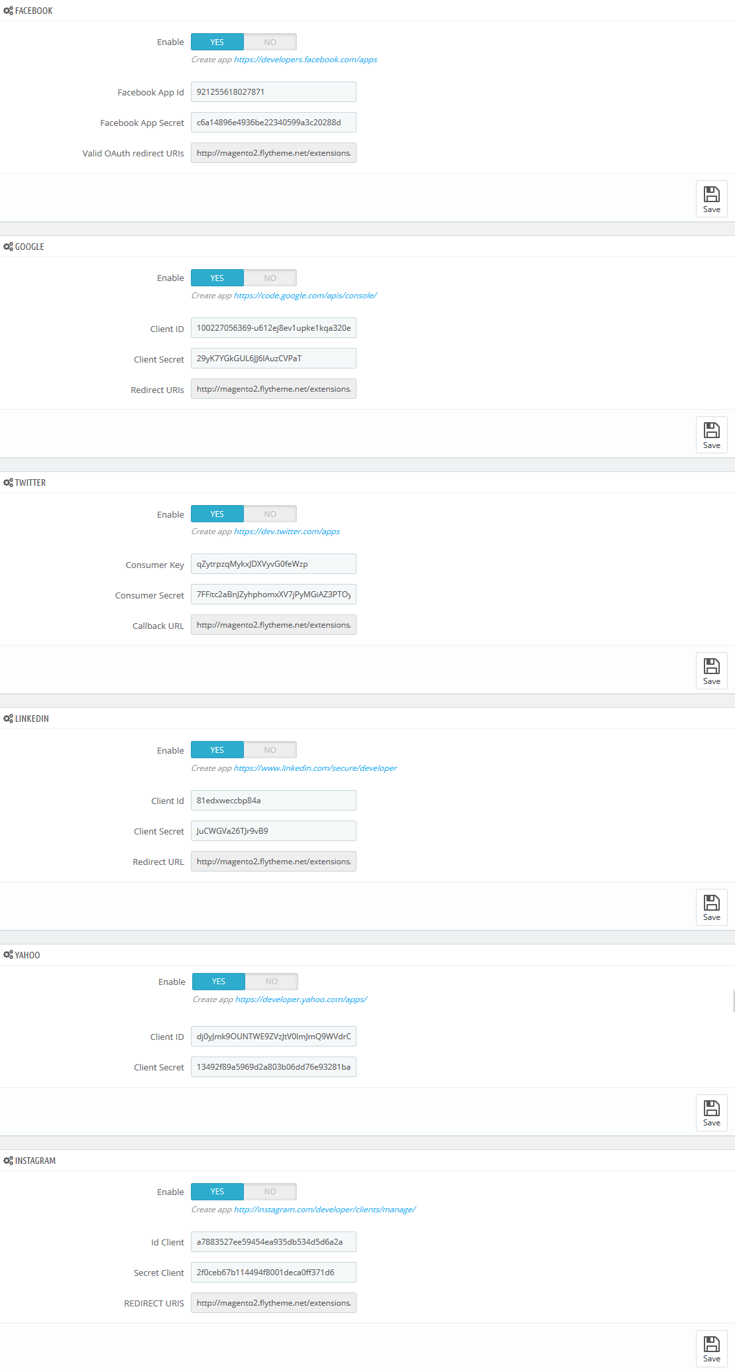Set Facebook Enable to NO
This screenshot has width=735, height=1370.
[270, 42]
